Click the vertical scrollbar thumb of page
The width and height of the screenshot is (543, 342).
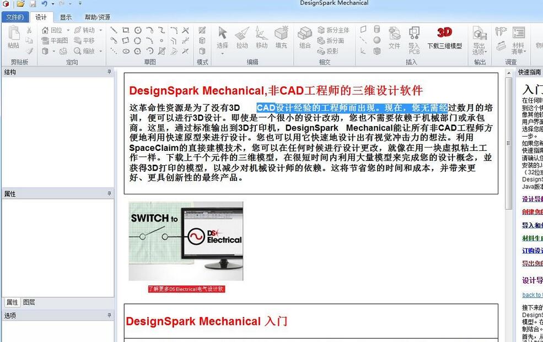coord(508,143)
